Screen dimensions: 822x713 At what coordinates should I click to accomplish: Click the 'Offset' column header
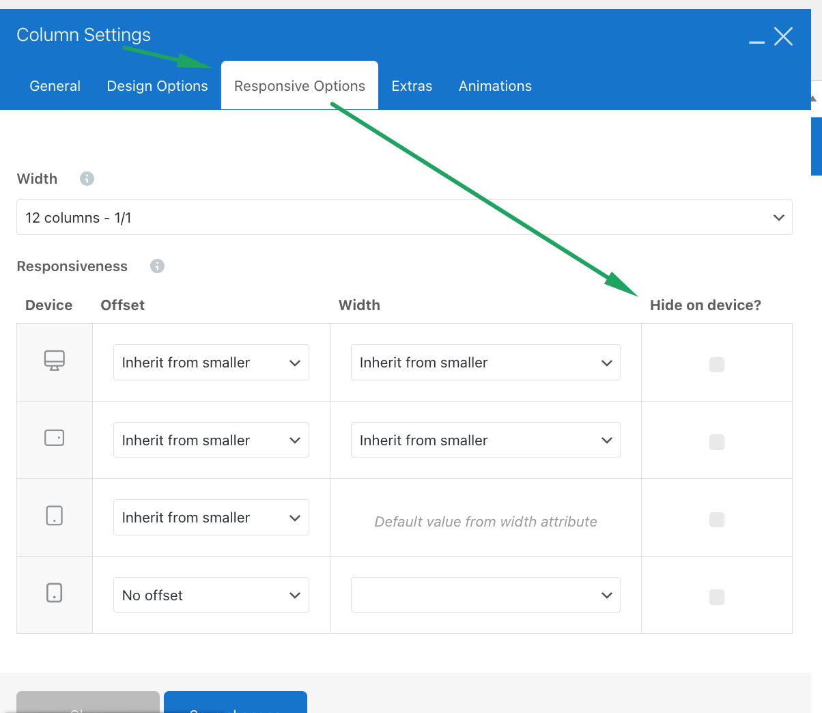pos(123,305)
